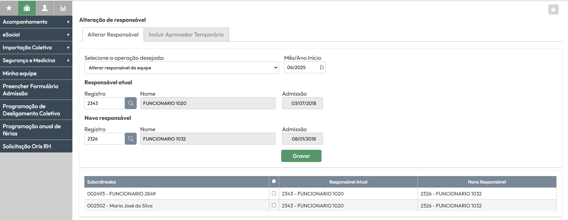The width and height of the screenshot is (568, 220).
Task: Search for new responsible registro 2326
Action: [x=131, y=139]
